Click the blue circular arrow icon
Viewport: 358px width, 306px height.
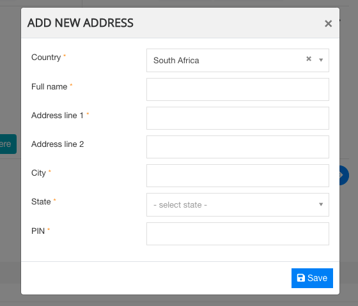344,175
